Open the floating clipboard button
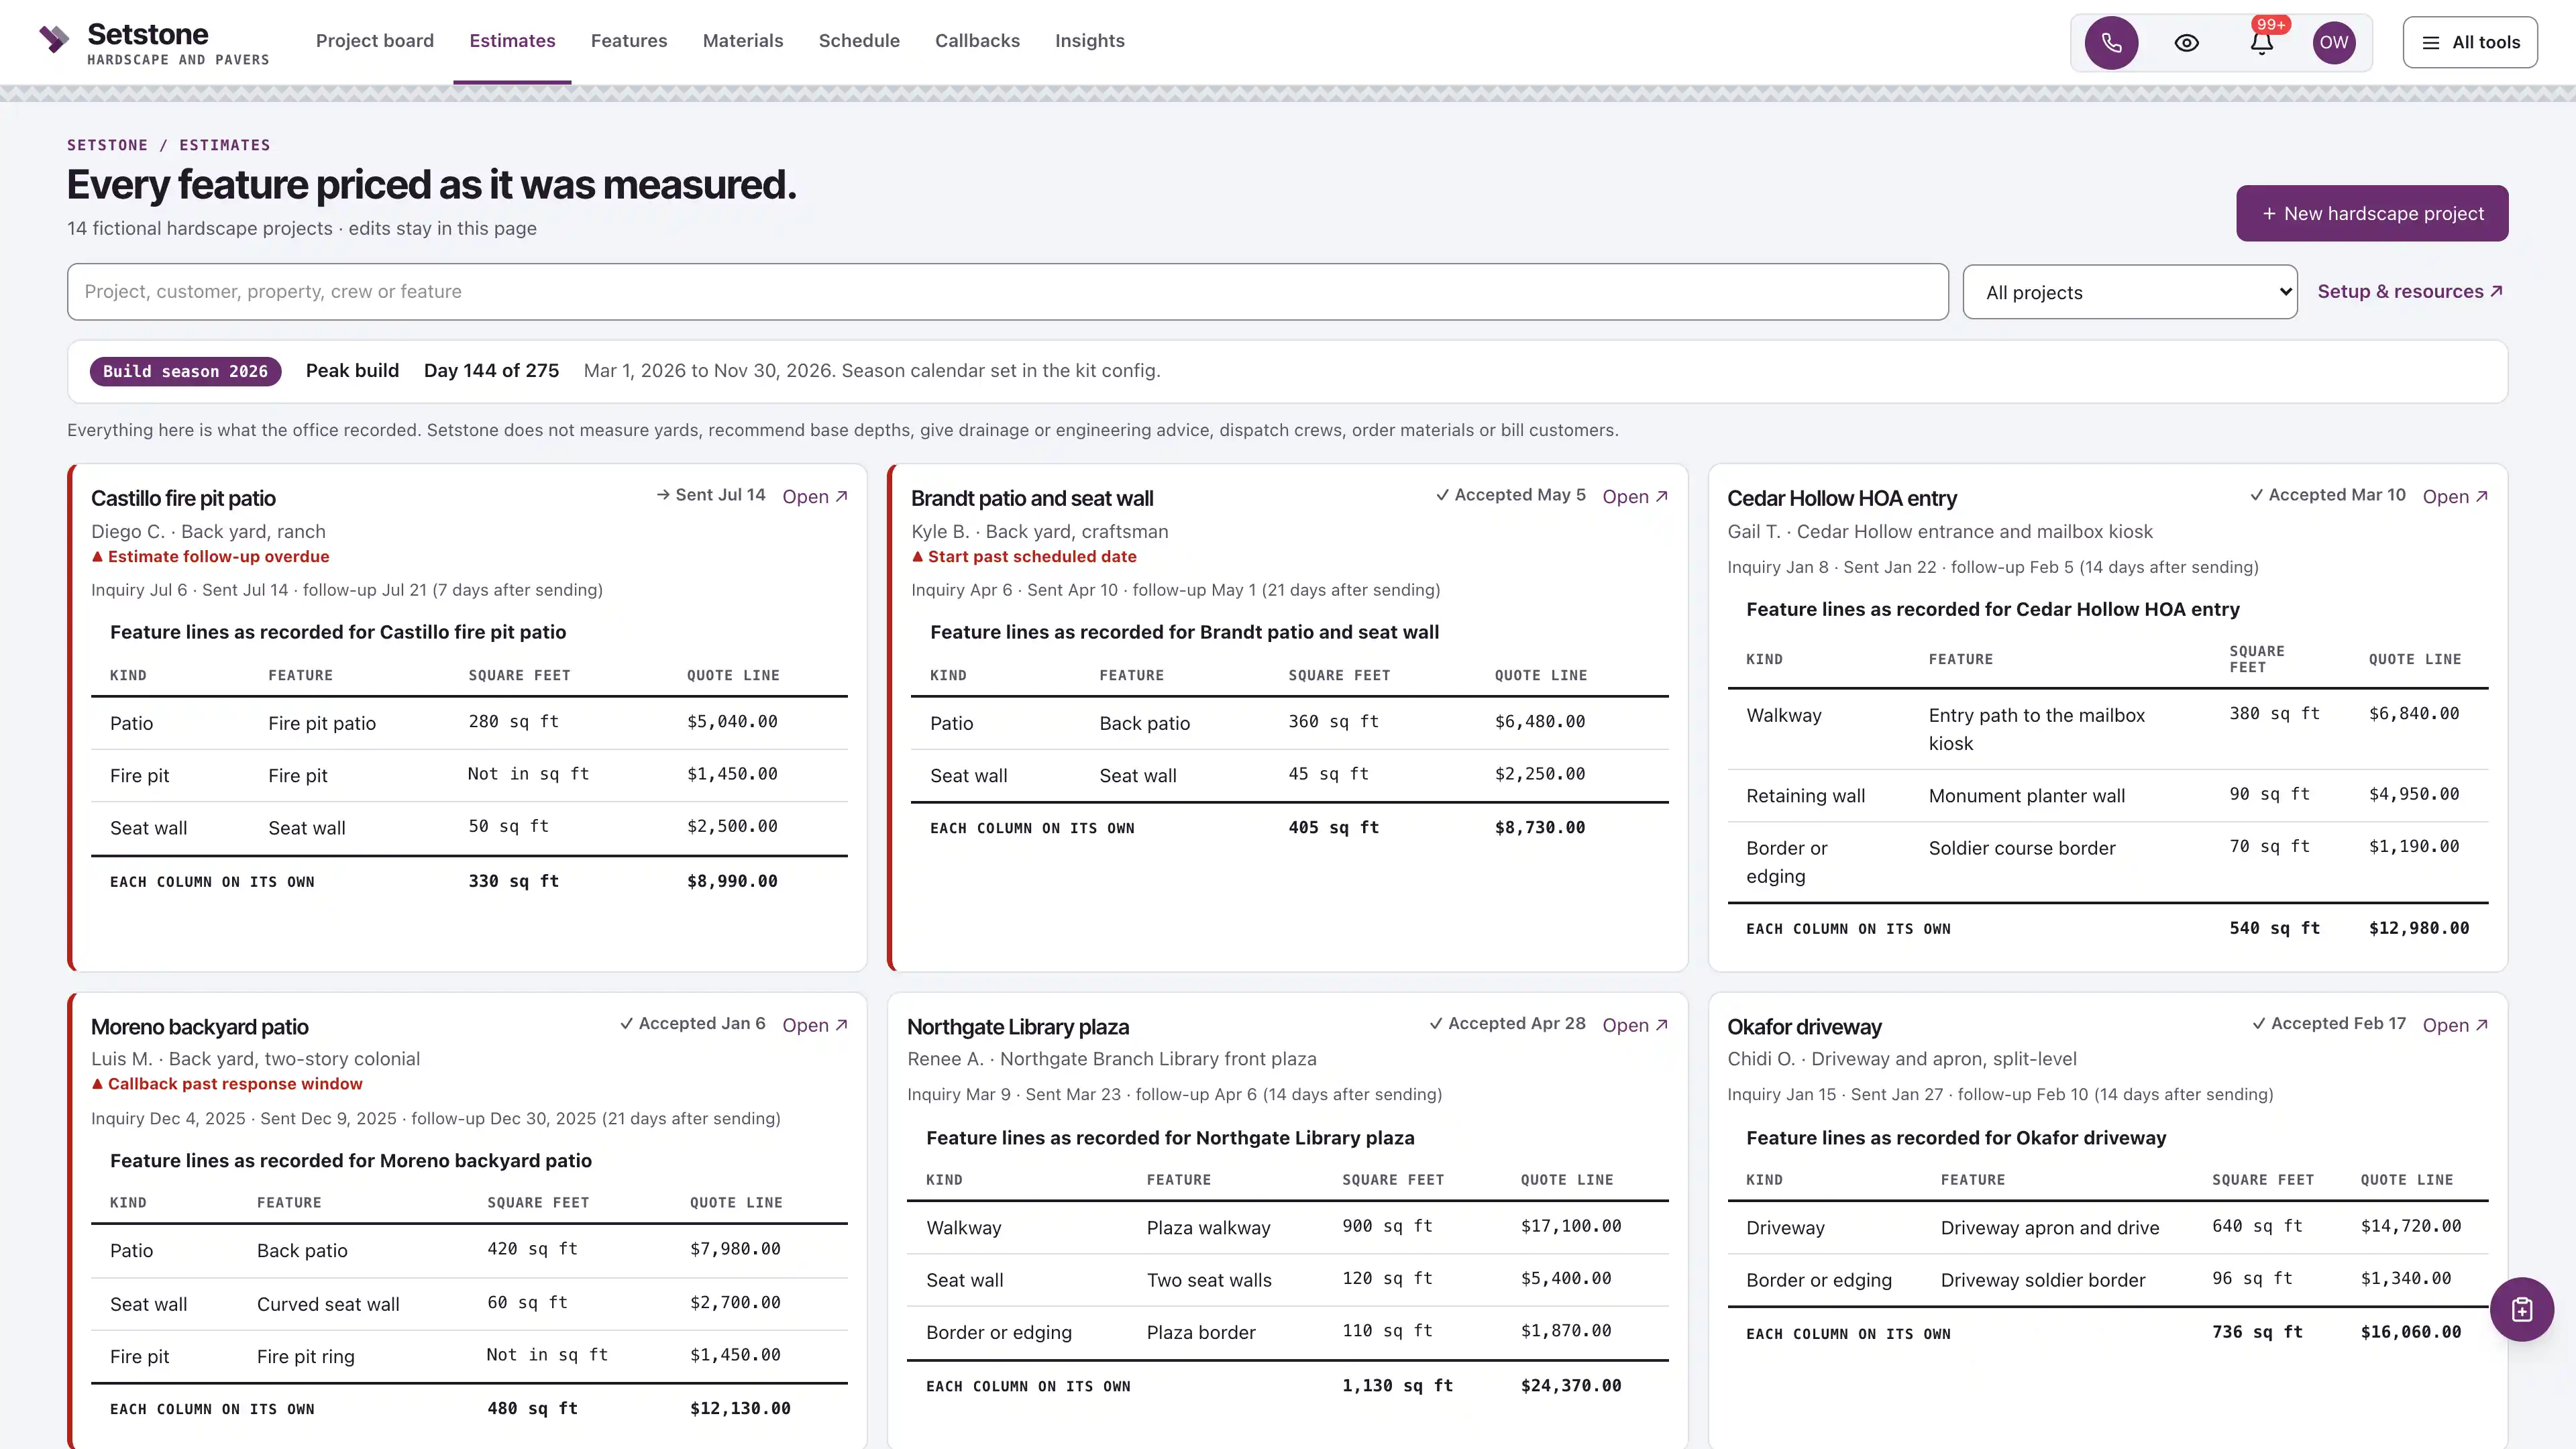 point(2521,1309)
